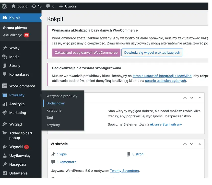Move site health widget up with chevron
The image size is (212, 185).
[x=185, y=98]
